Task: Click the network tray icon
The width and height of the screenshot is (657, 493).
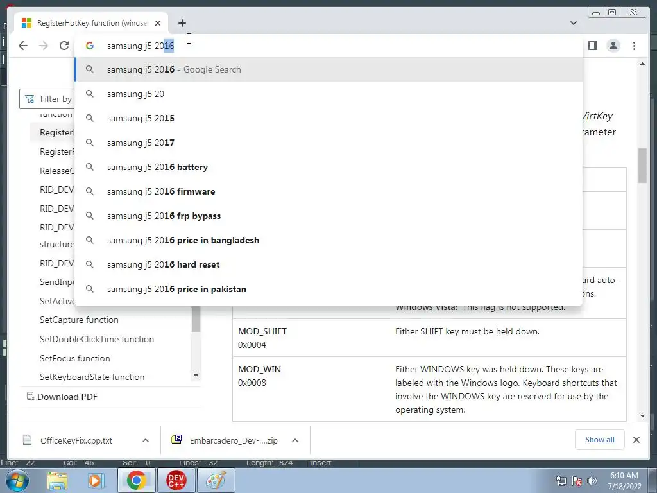Action: (x=561, y=481)
